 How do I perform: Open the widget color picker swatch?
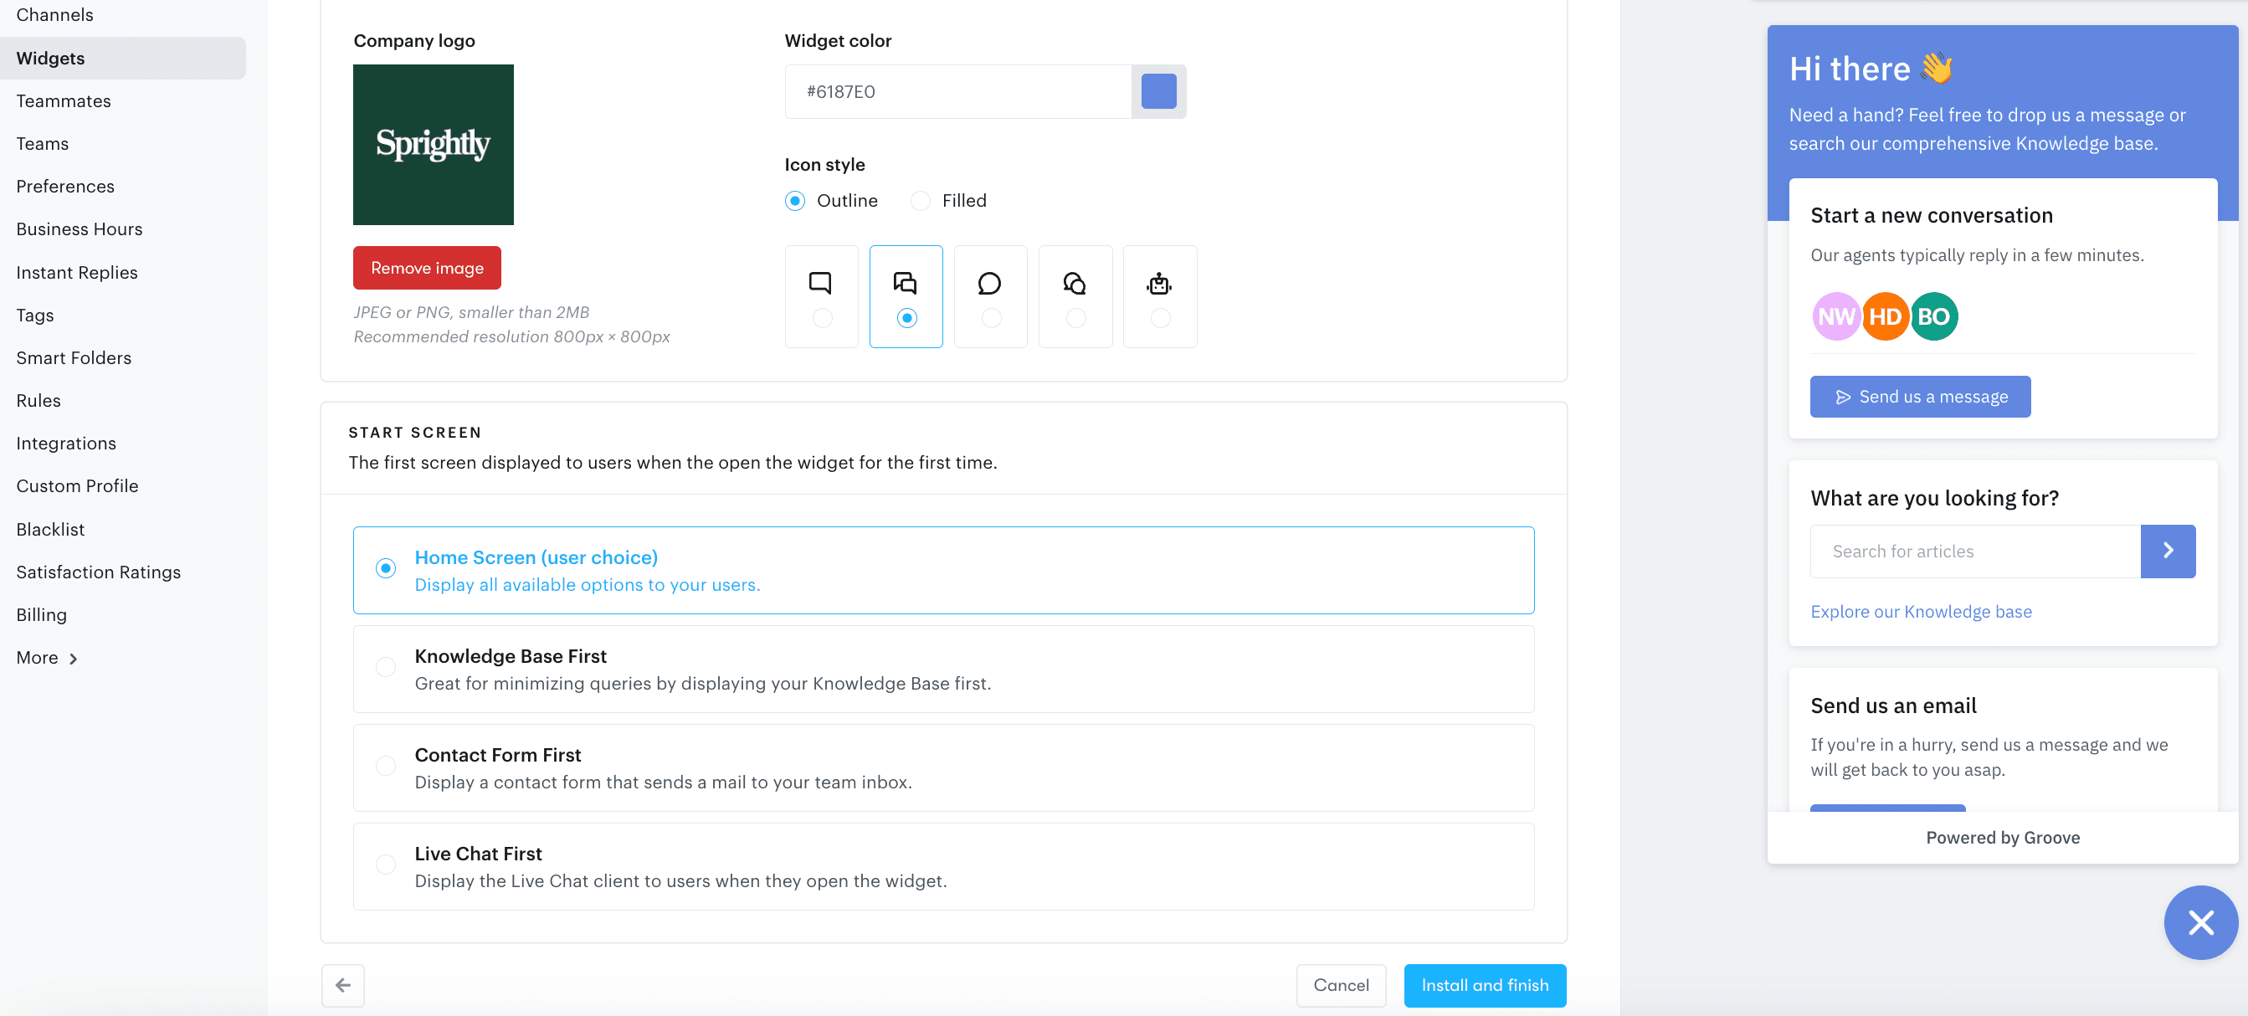(1159, 90)
